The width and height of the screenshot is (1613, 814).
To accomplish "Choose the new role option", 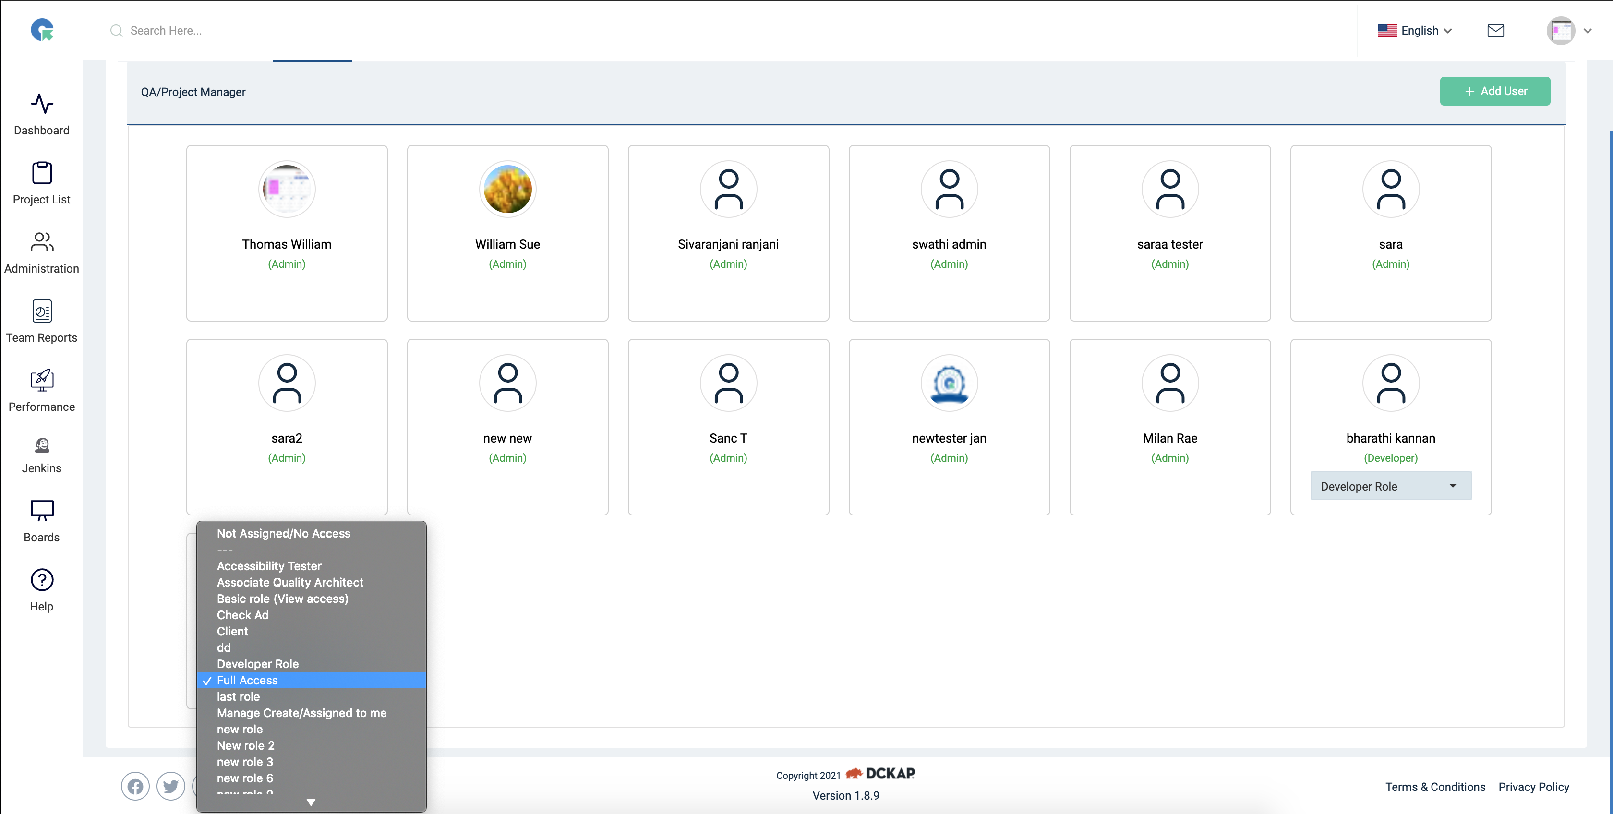I will (x=311, y=729).
